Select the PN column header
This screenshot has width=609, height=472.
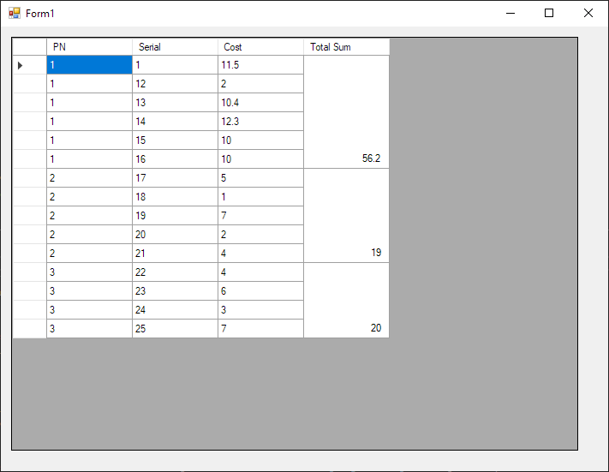89,47
